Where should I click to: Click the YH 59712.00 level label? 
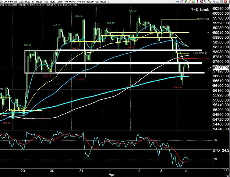pos(203,19)
